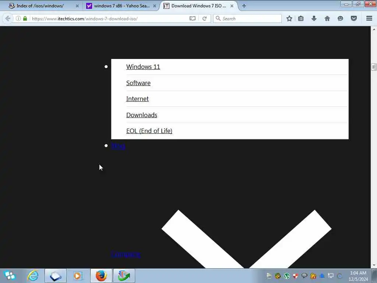Open the Downloads arrow in the toolbar

coord(314,18)
